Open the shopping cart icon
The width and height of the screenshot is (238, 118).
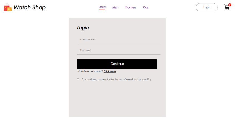[x=227, y=7]
